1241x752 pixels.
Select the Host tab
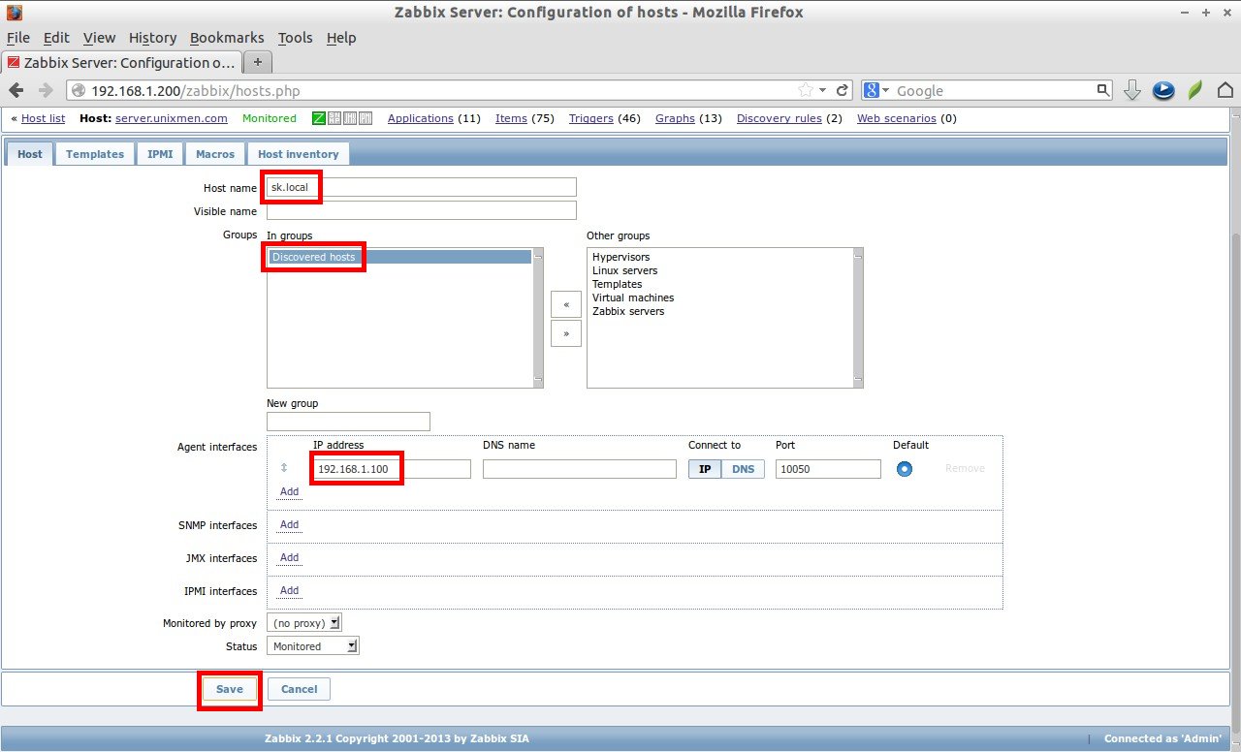point(30,154)
